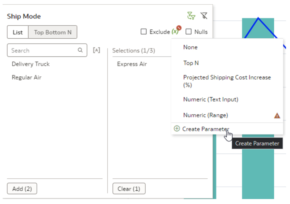Click the plus icon for Create Parameter
This screenshot has width=290, height=204.
(x=177, y=129)
